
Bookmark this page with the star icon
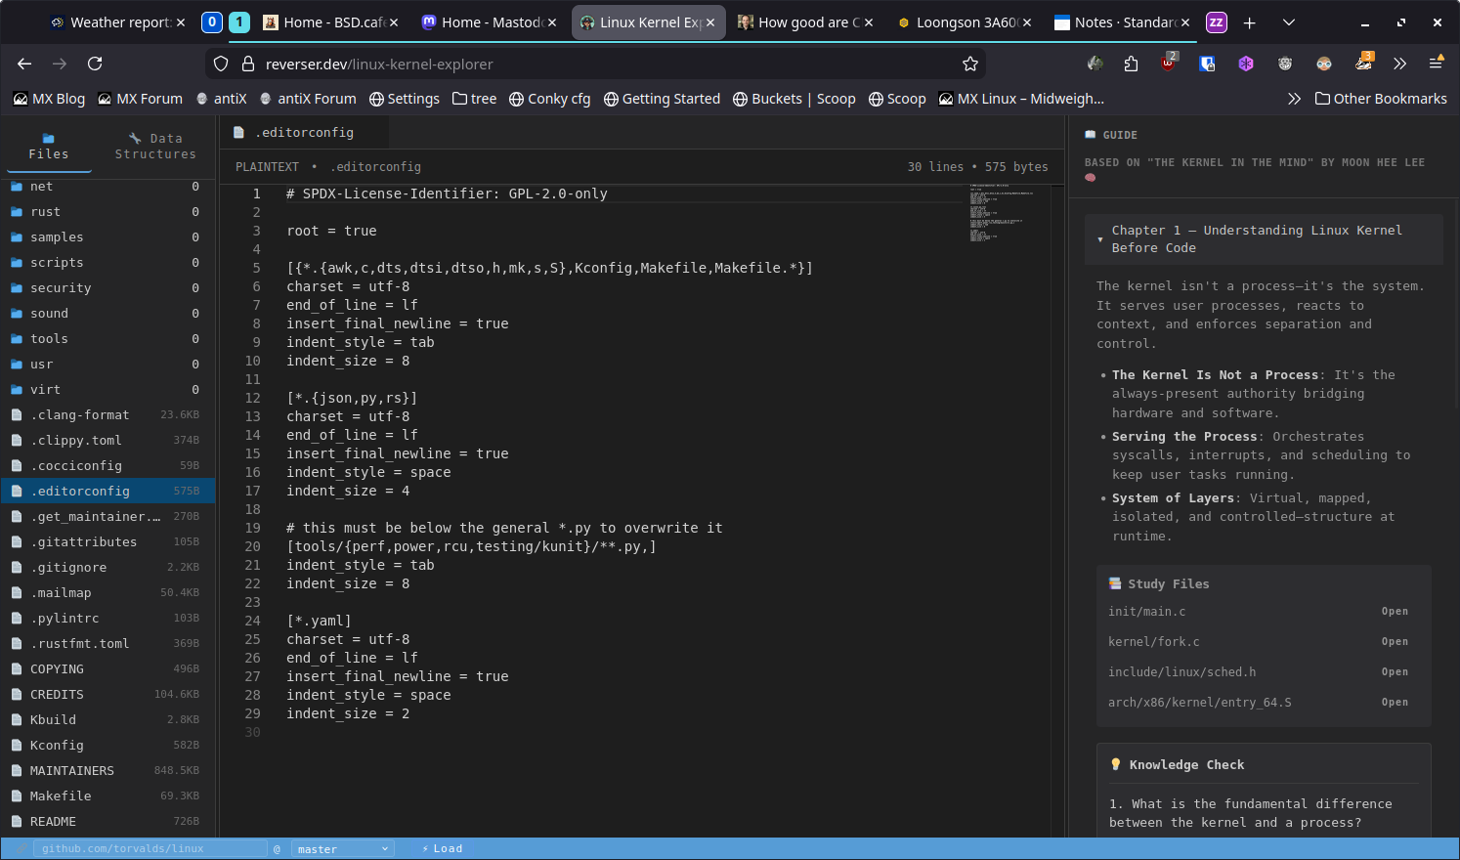(x=969, y=64)
